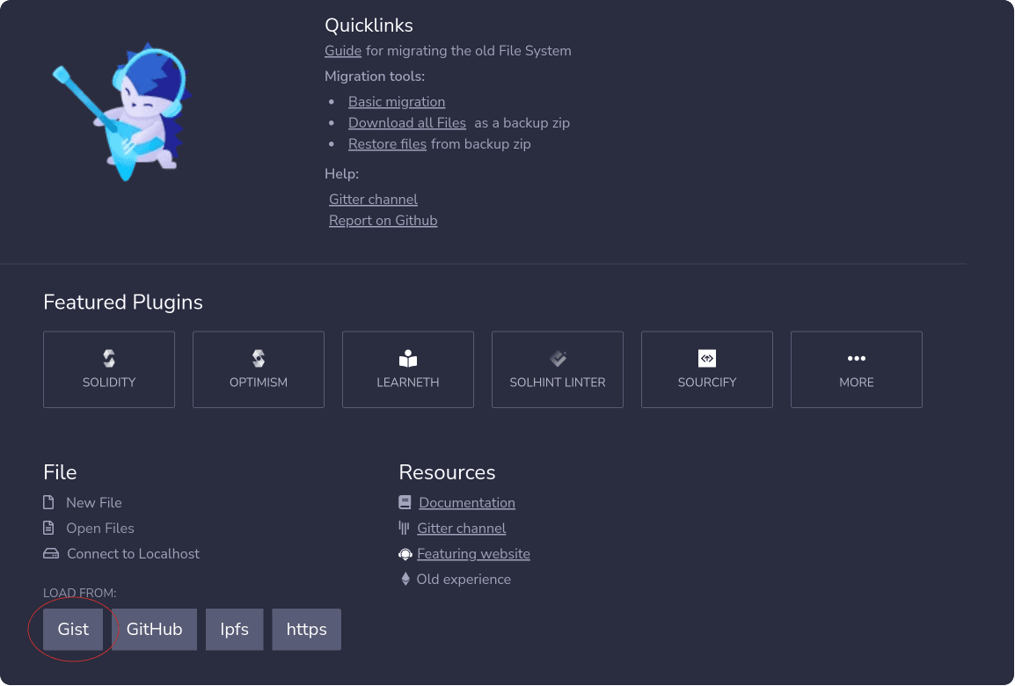Click the New File page icon
The height and width of the screenshot is (686, 1015).
click(x=48, y=502)
